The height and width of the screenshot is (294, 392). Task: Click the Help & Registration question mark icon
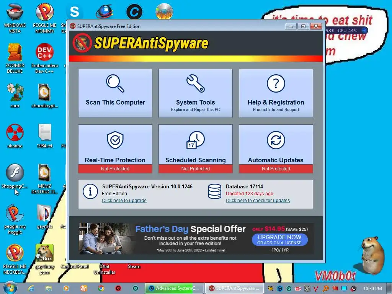tap(276, 83)
